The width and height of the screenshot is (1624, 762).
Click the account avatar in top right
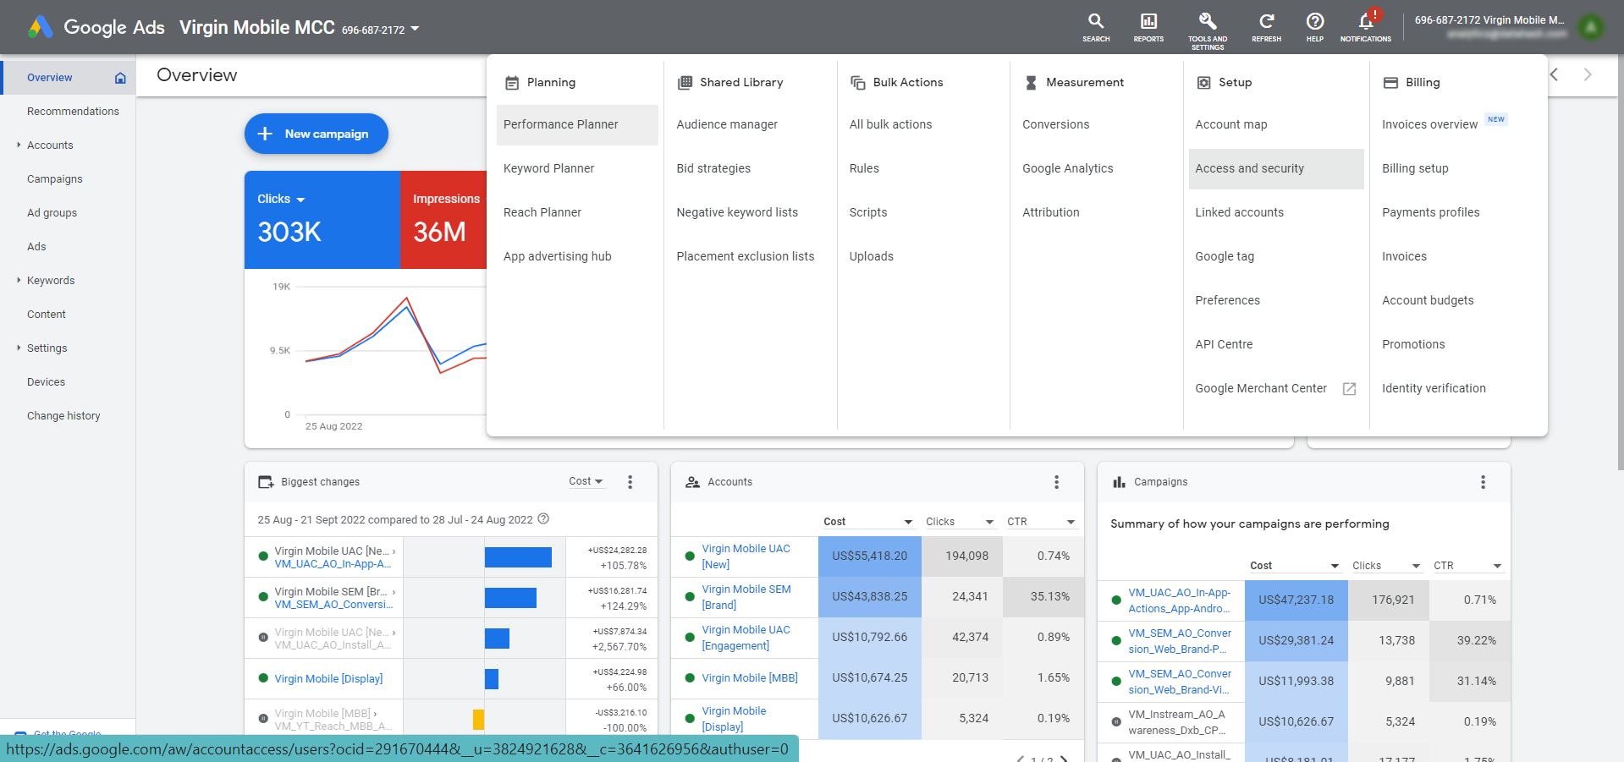(1591, 27)
